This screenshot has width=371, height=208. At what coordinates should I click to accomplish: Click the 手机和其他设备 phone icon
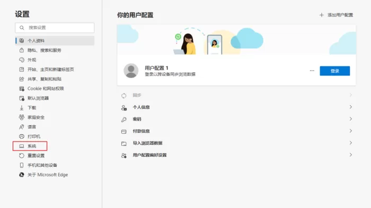click(22, 165)
